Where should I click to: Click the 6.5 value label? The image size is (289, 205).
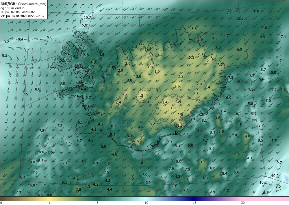tap(40, 195)
